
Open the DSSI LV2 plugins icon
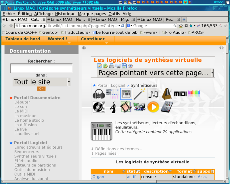(139, 107)
